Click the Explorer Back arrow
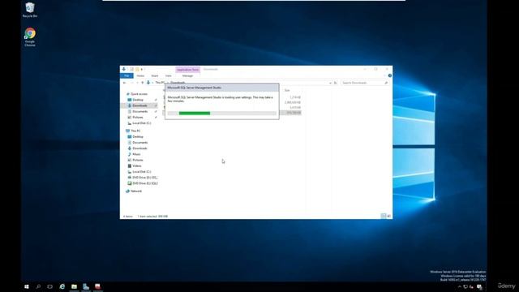Viewport: 519px width, 292px height. (124, 83)
